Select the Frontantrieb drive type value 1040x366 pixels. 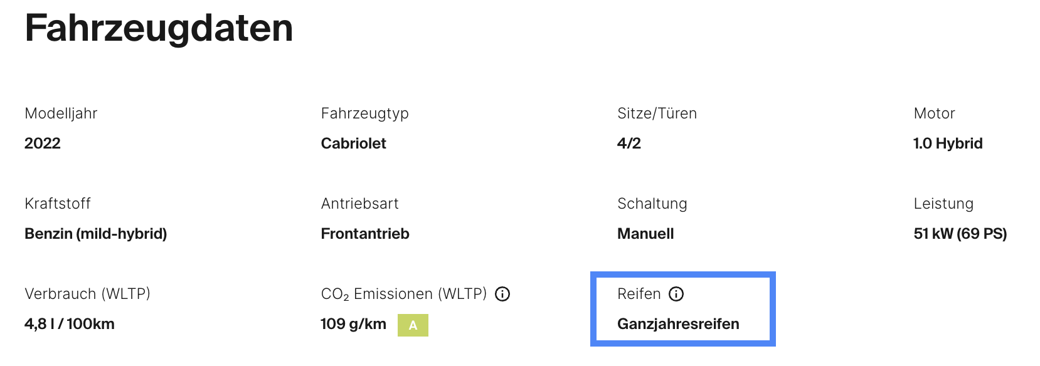365,234
